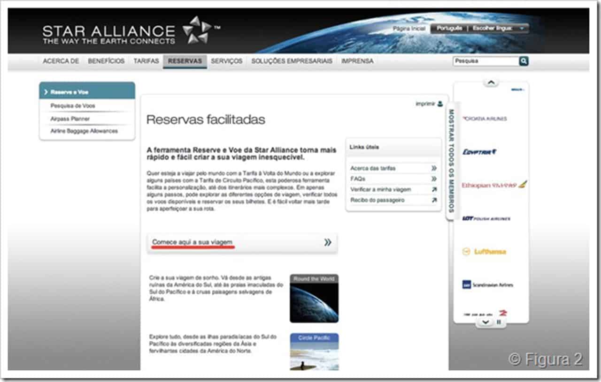The width and height of the screenshot is (601, 382).
Task: Open Airline Baggage Allowances in sidebar
Action: point(84,131)
